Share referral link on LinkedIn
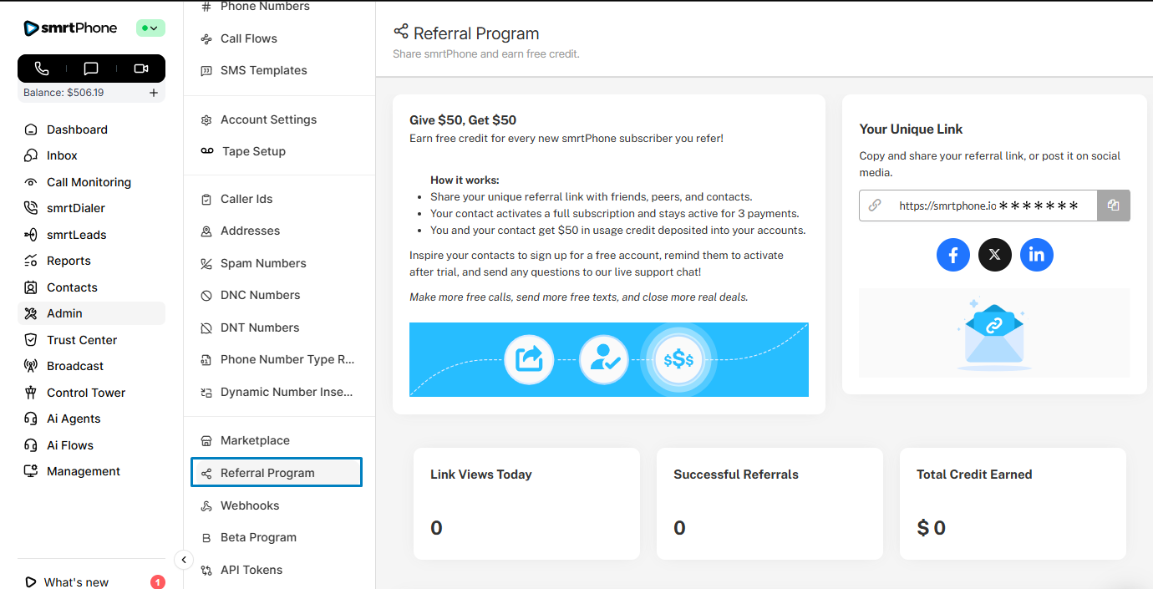This screenshot has width=1153, height=589. click(1036, 255)
